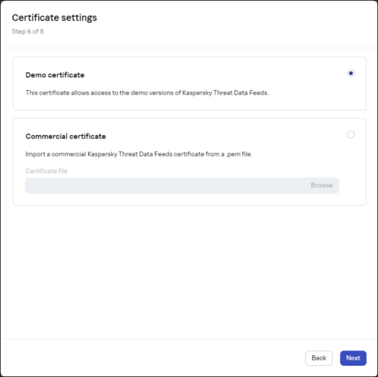Click the empty area below the certificate options
The height and width of the screenshot is (377, 378).
[x=189, y=269]
